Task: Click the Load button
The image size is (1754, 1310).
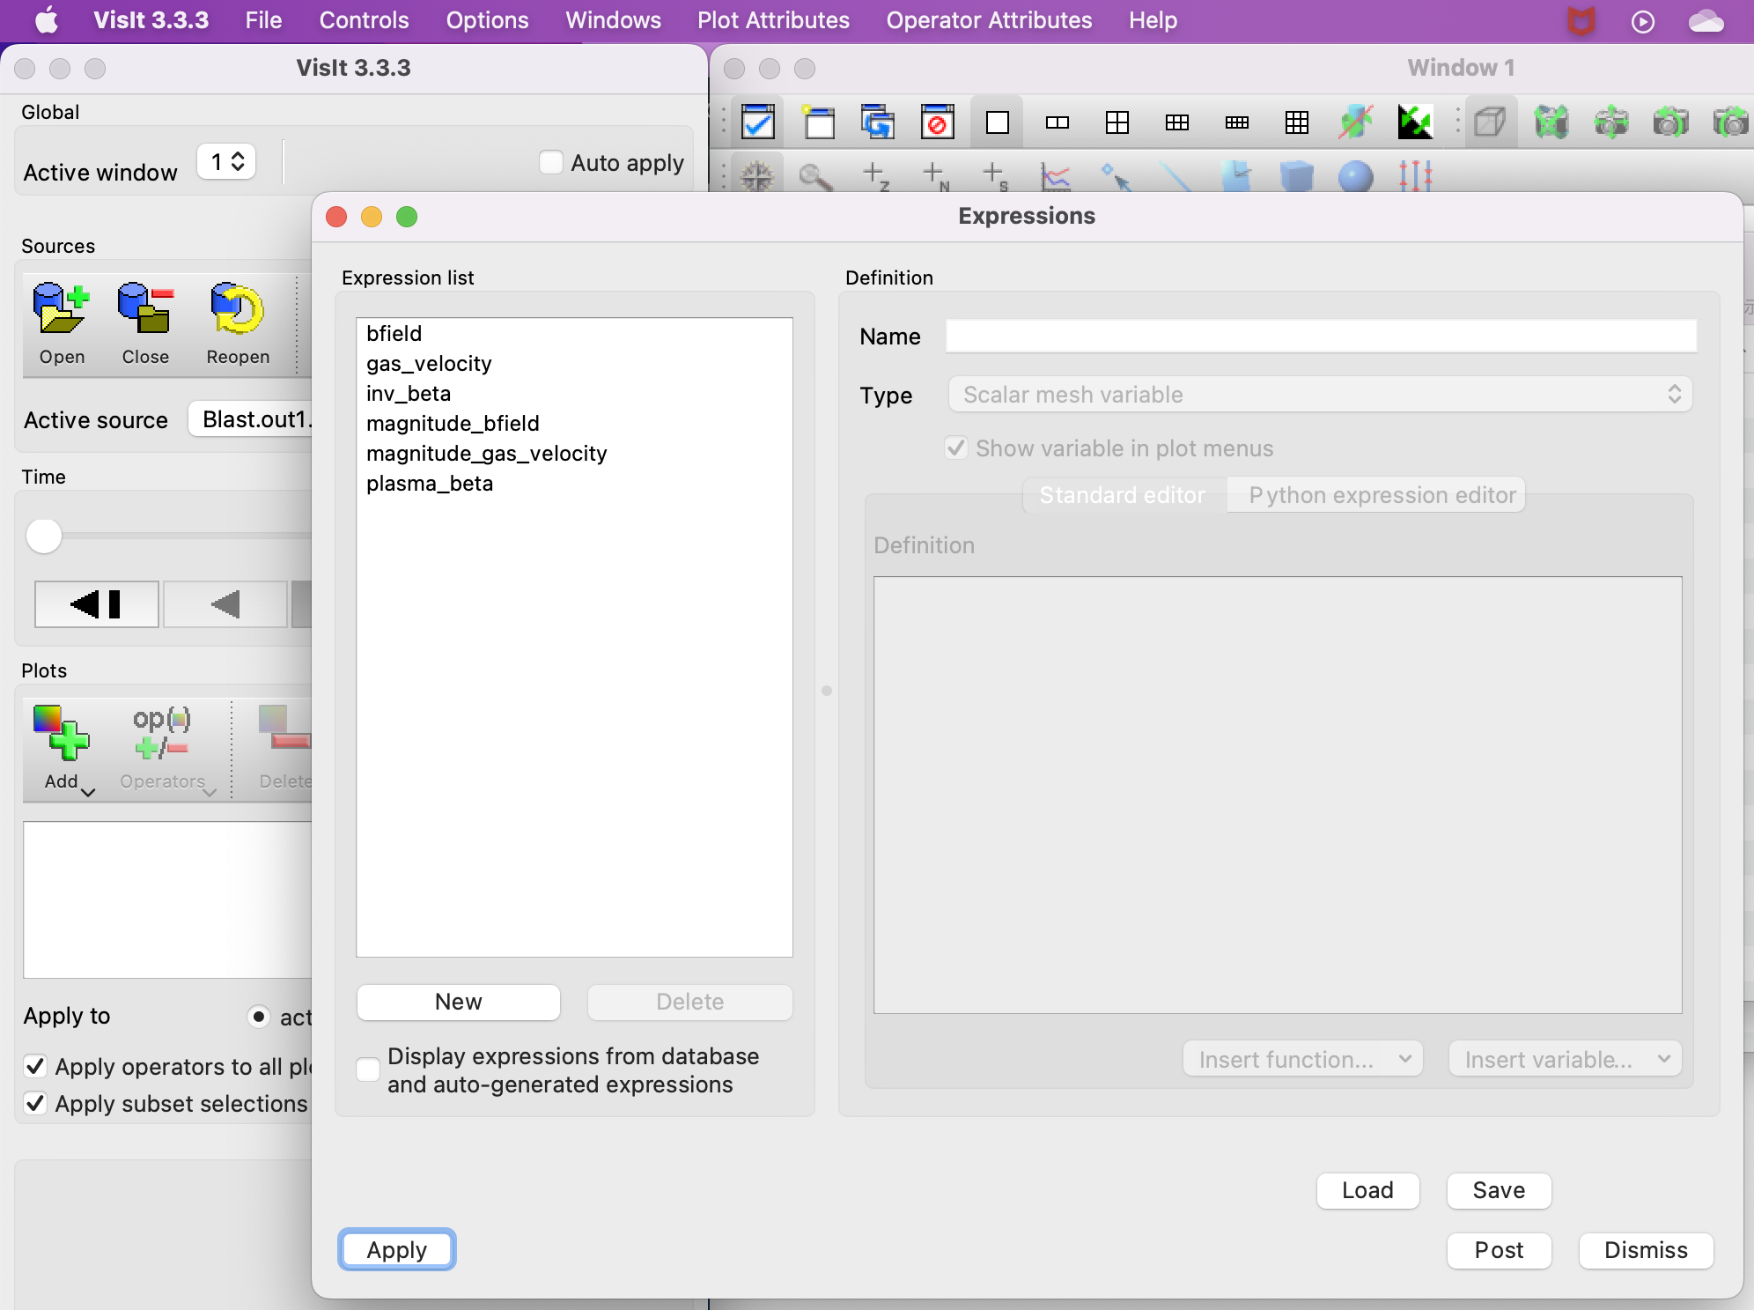Action: 1367,1190
